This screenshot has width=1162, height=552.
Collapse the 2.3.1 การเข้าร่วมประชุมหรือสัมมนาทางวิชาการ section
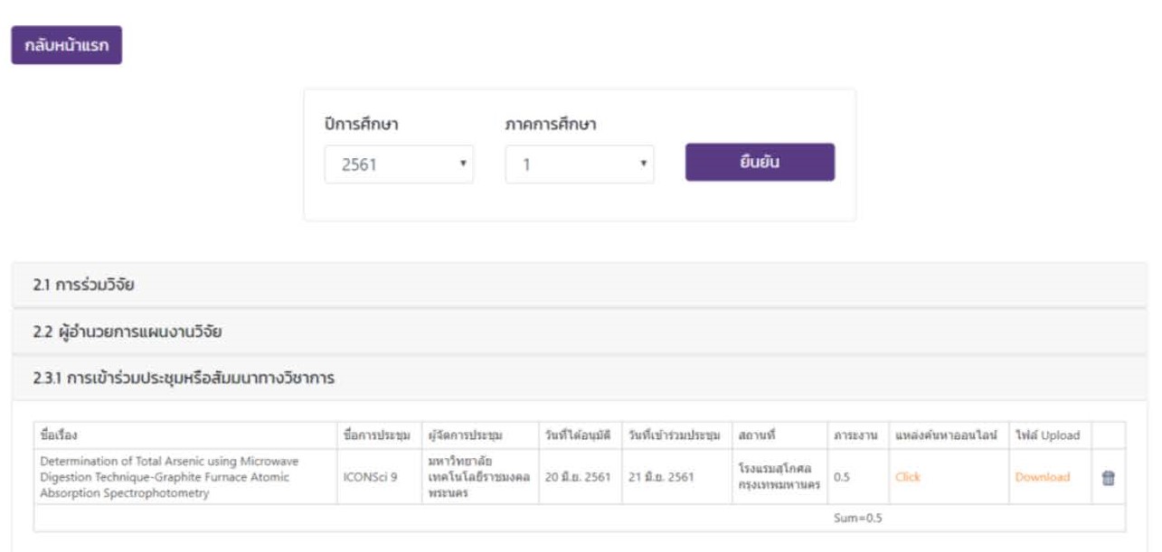tap(184, 378)
